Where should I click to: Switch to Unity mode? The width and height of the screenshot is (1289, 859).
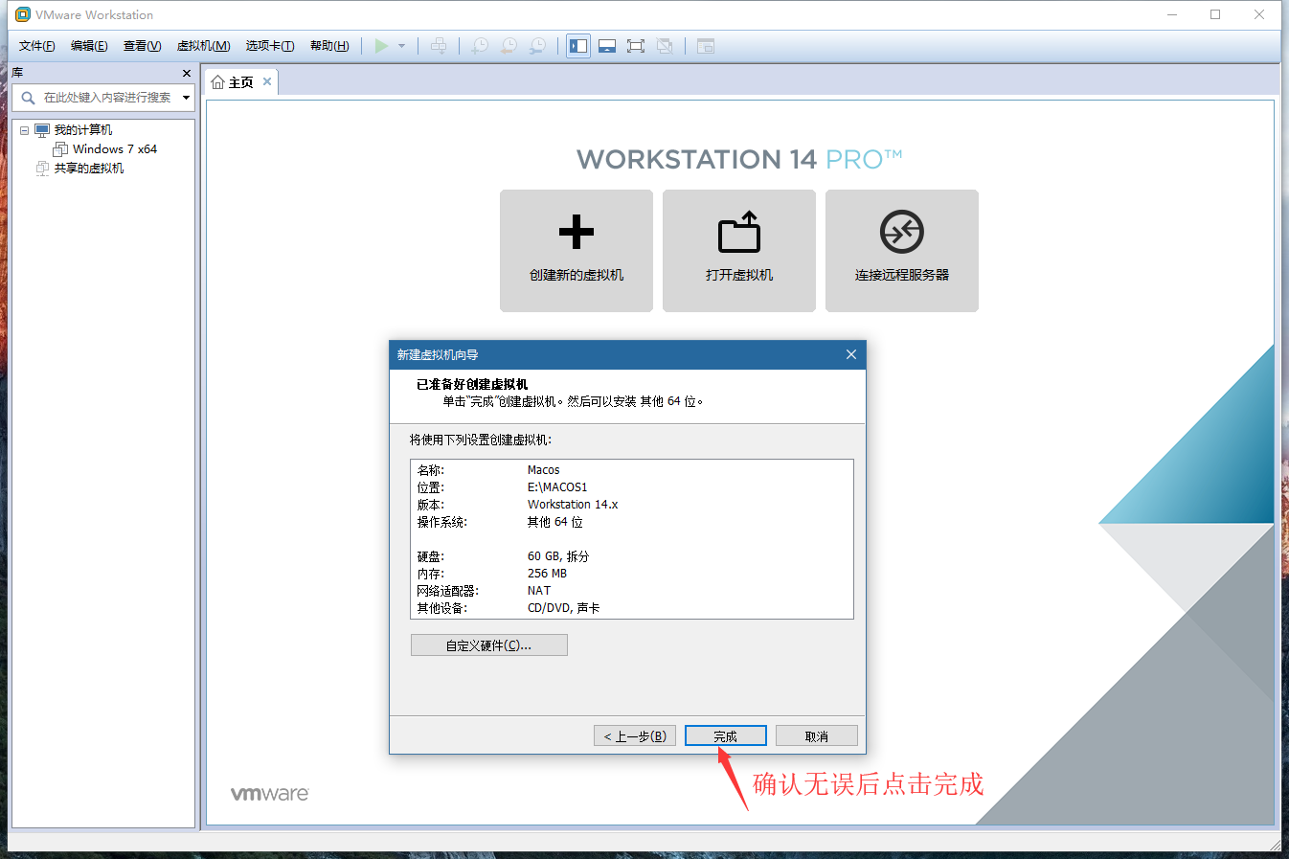click(665, 45)
